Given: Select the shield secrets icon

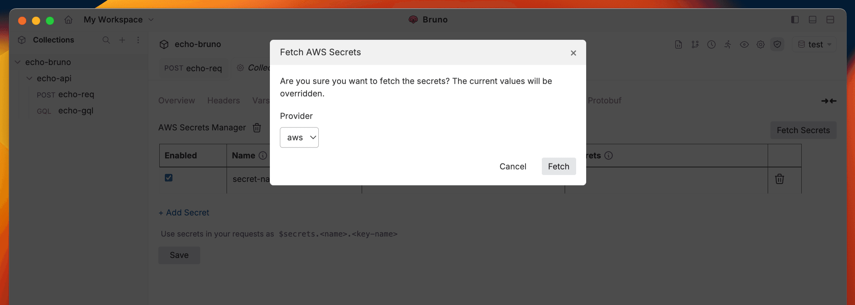Looking at the screenshot, I should tap(777, 44).
